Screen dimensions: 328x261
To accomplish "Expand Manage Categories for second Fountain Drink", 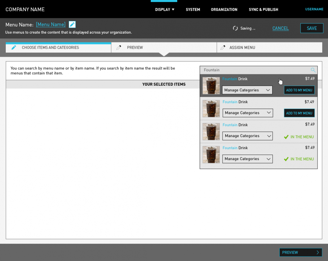I will pyautogui.click(x=248, y=113).
